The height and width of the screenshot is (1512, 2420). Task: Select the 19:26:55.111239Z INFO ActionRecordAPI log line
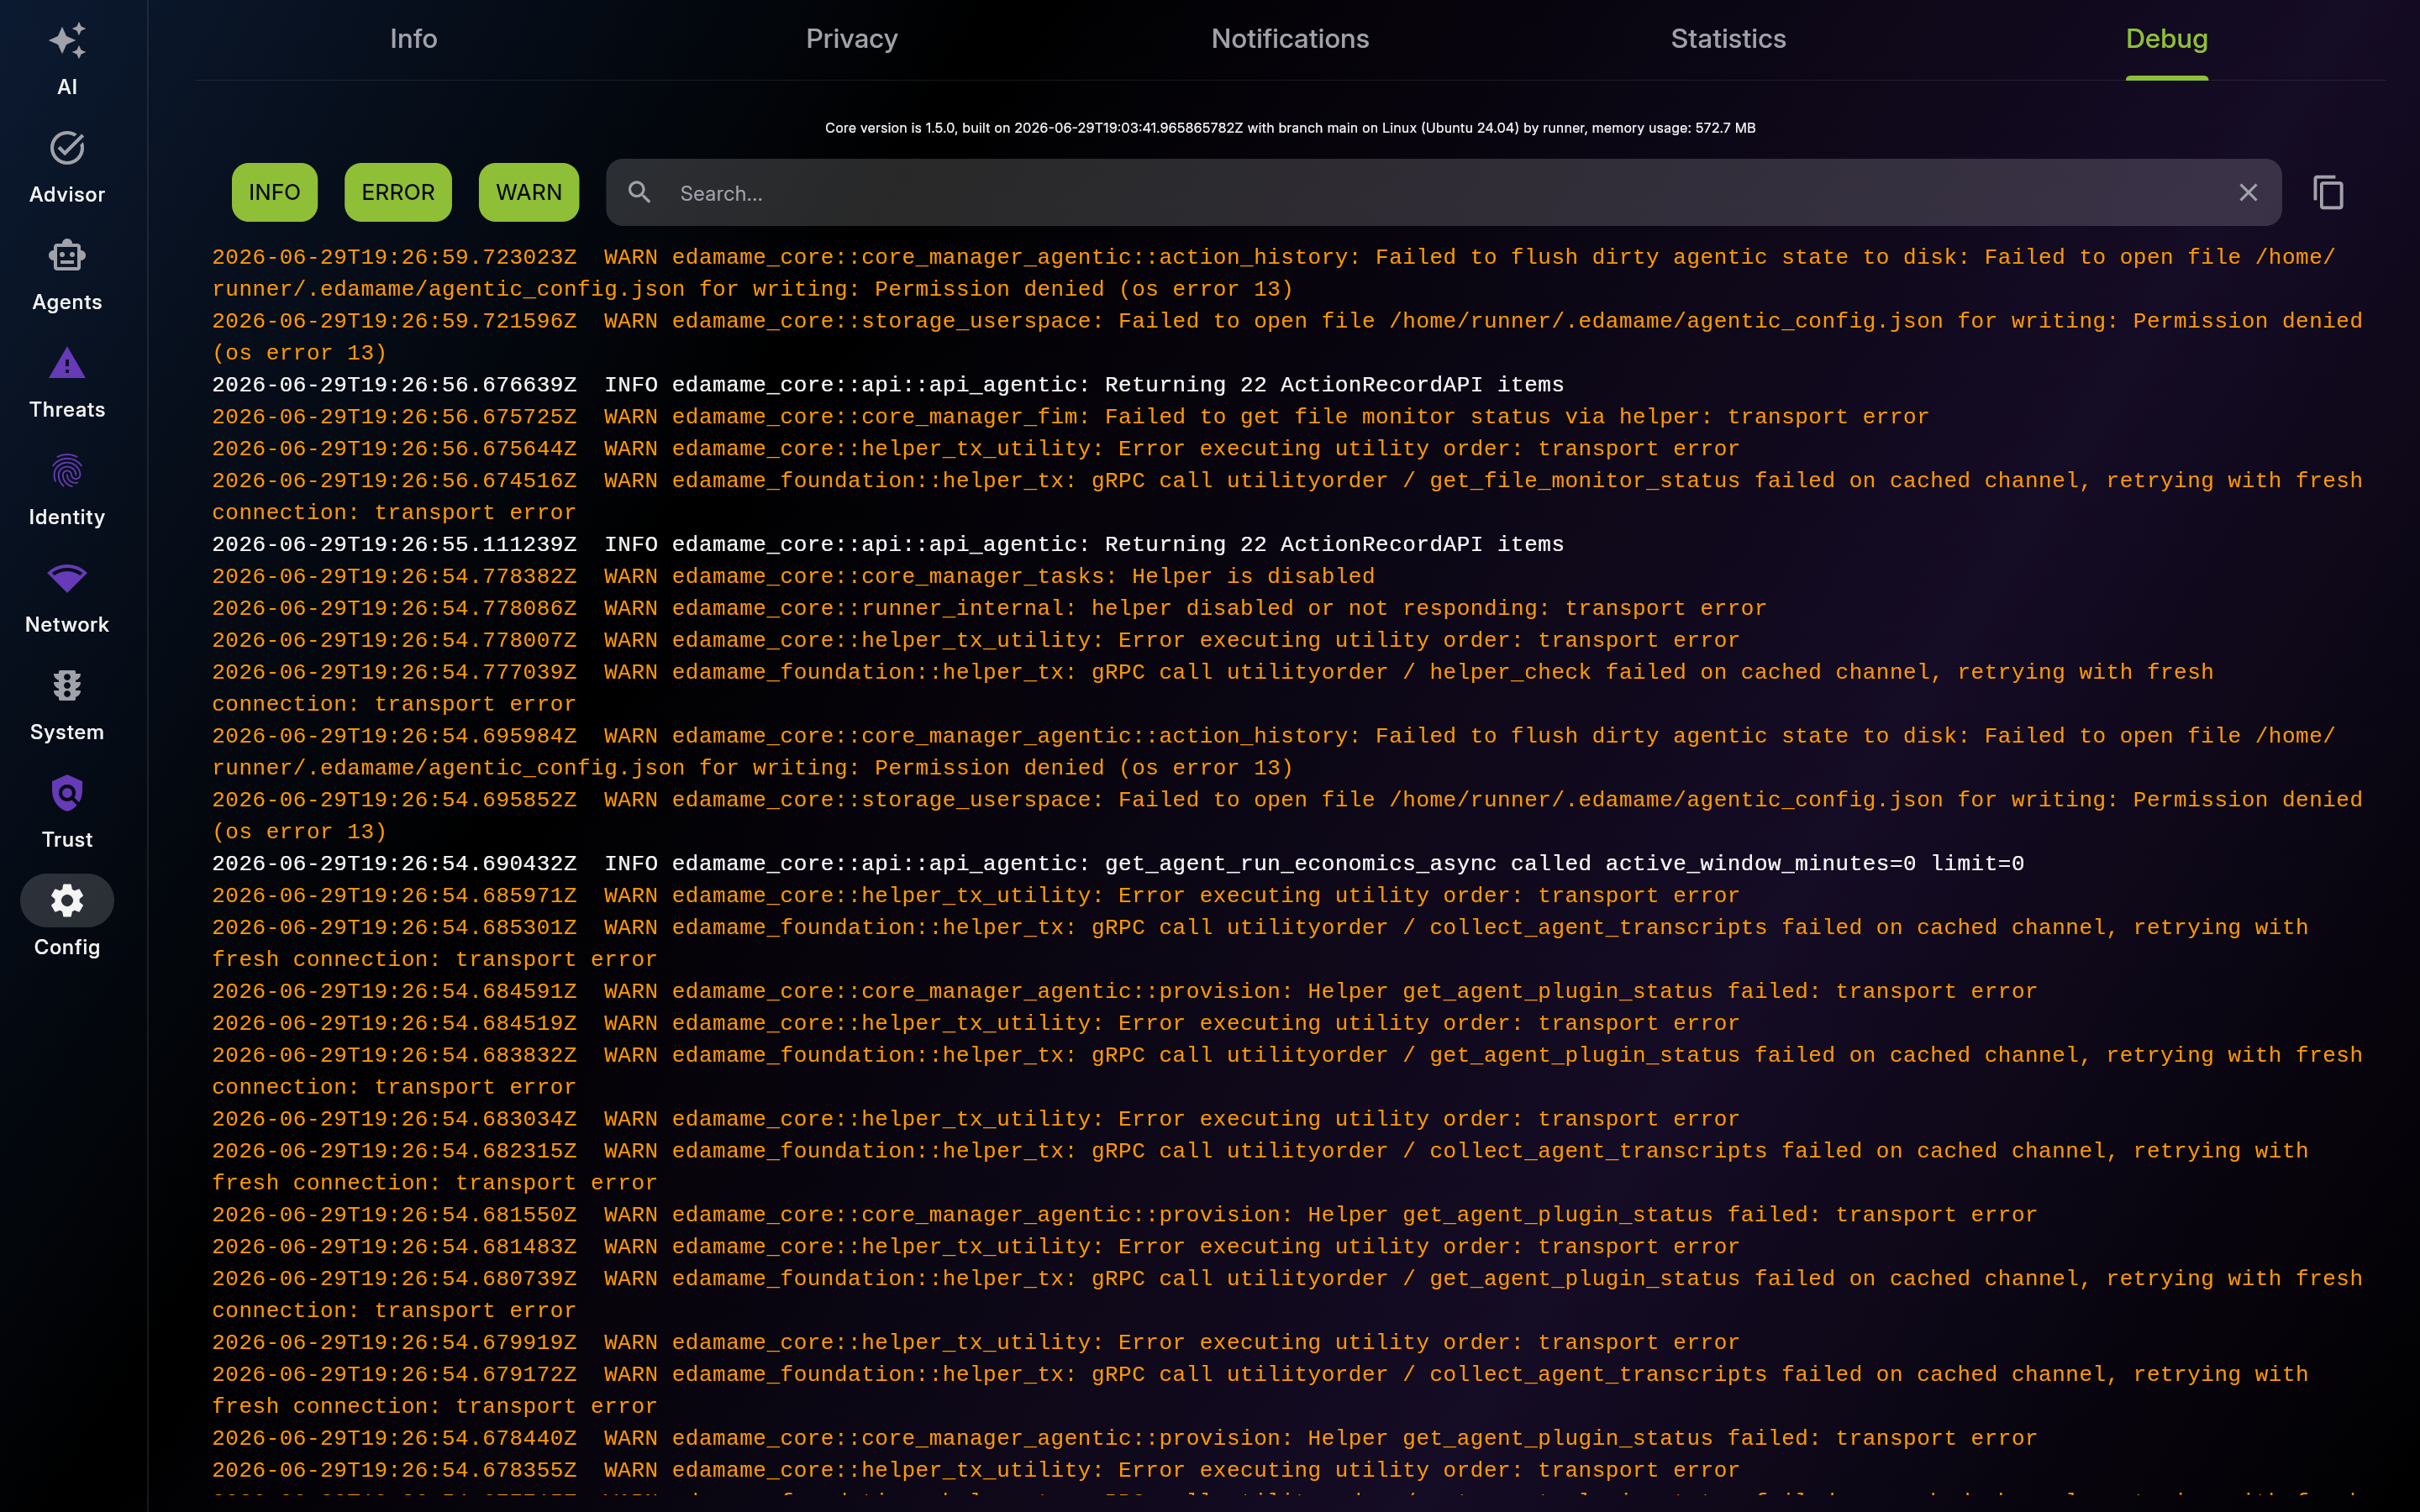point(888,545)
